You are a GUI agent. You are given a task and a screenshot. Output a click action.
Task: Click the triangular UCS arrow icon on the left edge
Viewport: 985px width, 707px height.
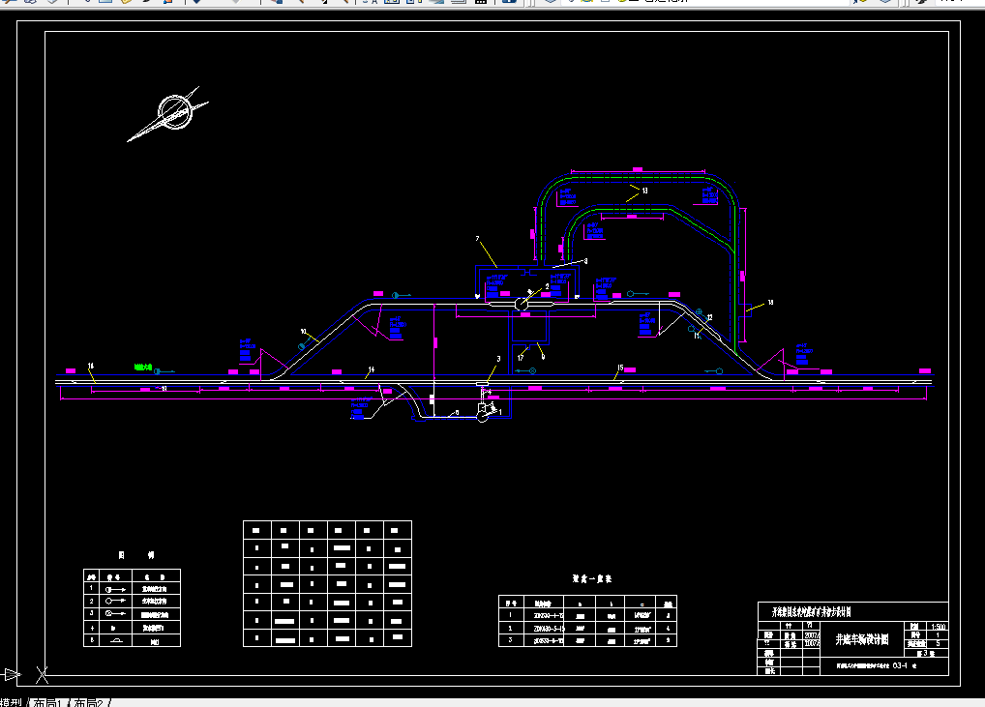click(11, 675)
